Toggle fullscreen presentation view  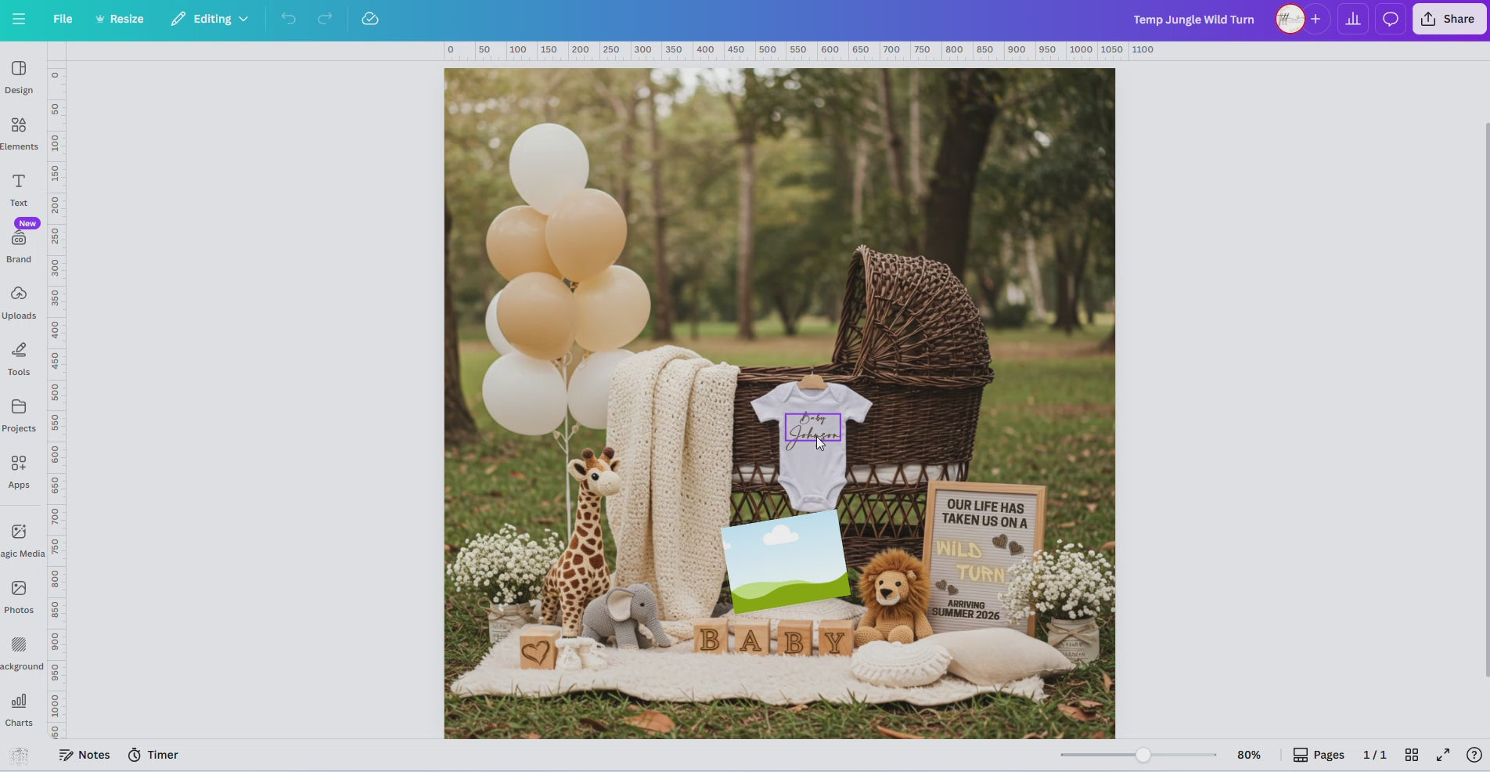pos(1442,755)
